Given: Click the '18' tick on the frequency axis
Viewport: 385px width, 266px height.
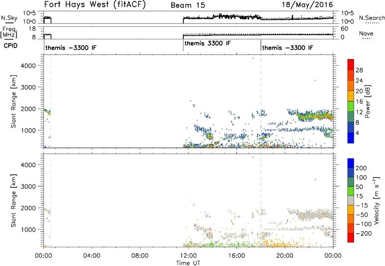Looking at the screenshot, I should point(32,29).
